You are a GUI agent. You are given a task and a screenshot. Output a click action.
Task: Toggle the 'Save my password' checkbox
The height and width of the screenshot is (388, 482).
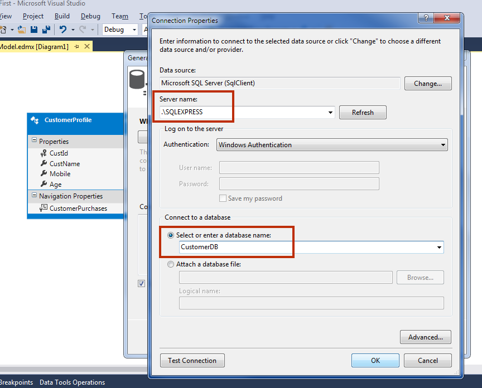(x=223, y=198)
